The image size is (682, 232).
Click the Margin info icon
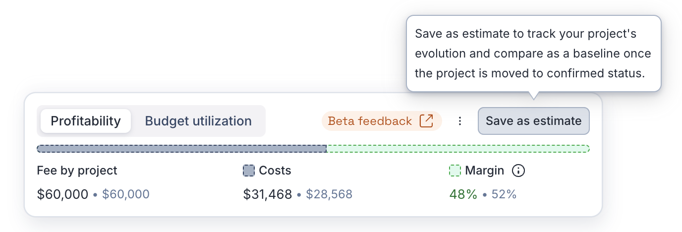click(x=518, y=171)
